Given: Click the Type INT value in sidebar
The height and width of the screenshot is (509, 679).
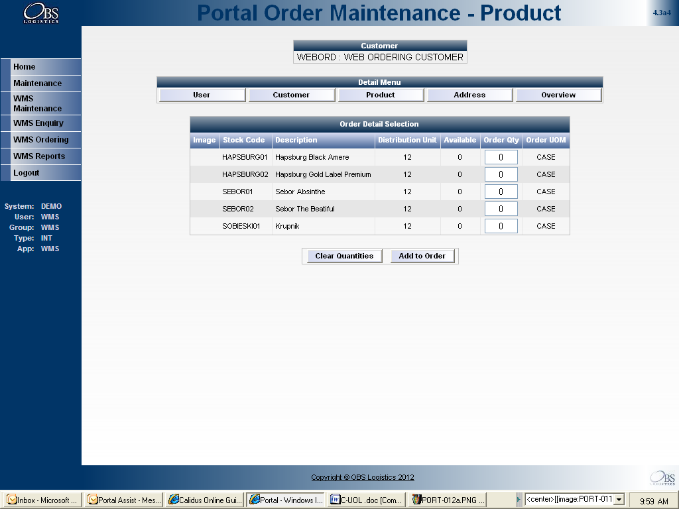Looking at the screenshot, I should [46, 238].
